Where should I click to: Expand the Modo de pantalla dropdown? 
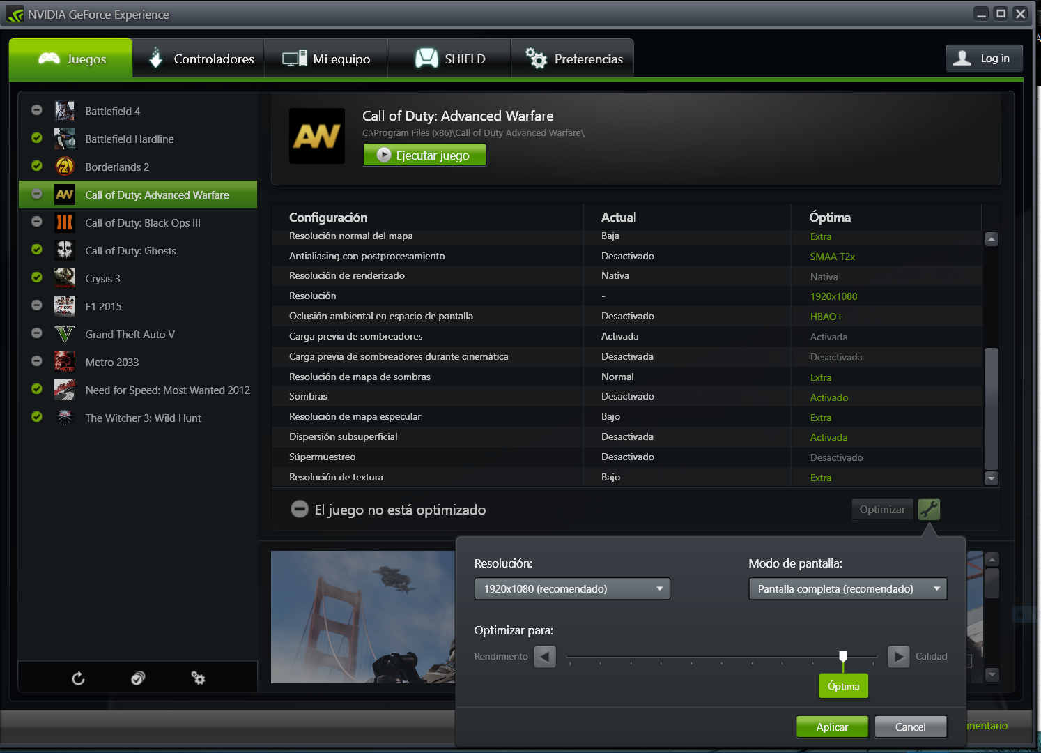(x=847, y=589)
